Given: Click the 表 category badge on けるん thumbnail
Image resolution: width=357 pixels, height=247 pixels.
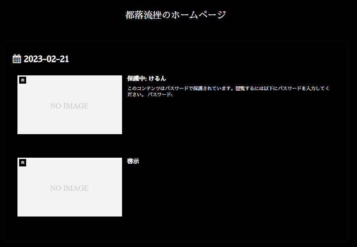Looking at the screenshot, I should point(23,80).
